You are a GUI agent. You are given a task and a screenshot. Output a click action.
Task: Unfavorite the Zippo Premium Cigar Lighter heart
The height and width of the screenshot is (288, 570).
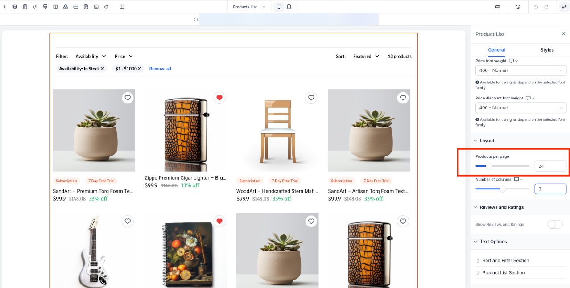219,98
